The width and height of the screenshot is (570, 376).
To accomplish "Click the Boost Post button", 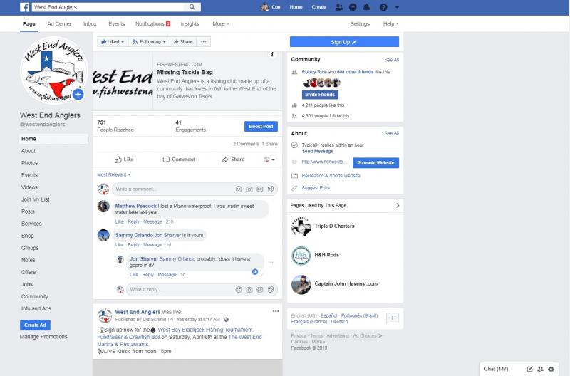I will 261,127.
